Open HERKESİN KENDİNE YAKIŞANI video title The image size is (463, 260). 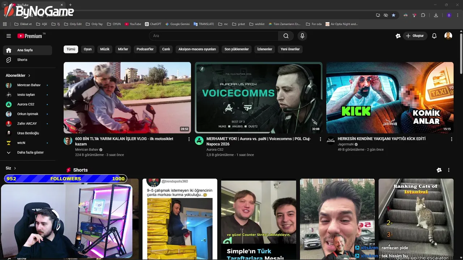382,139
